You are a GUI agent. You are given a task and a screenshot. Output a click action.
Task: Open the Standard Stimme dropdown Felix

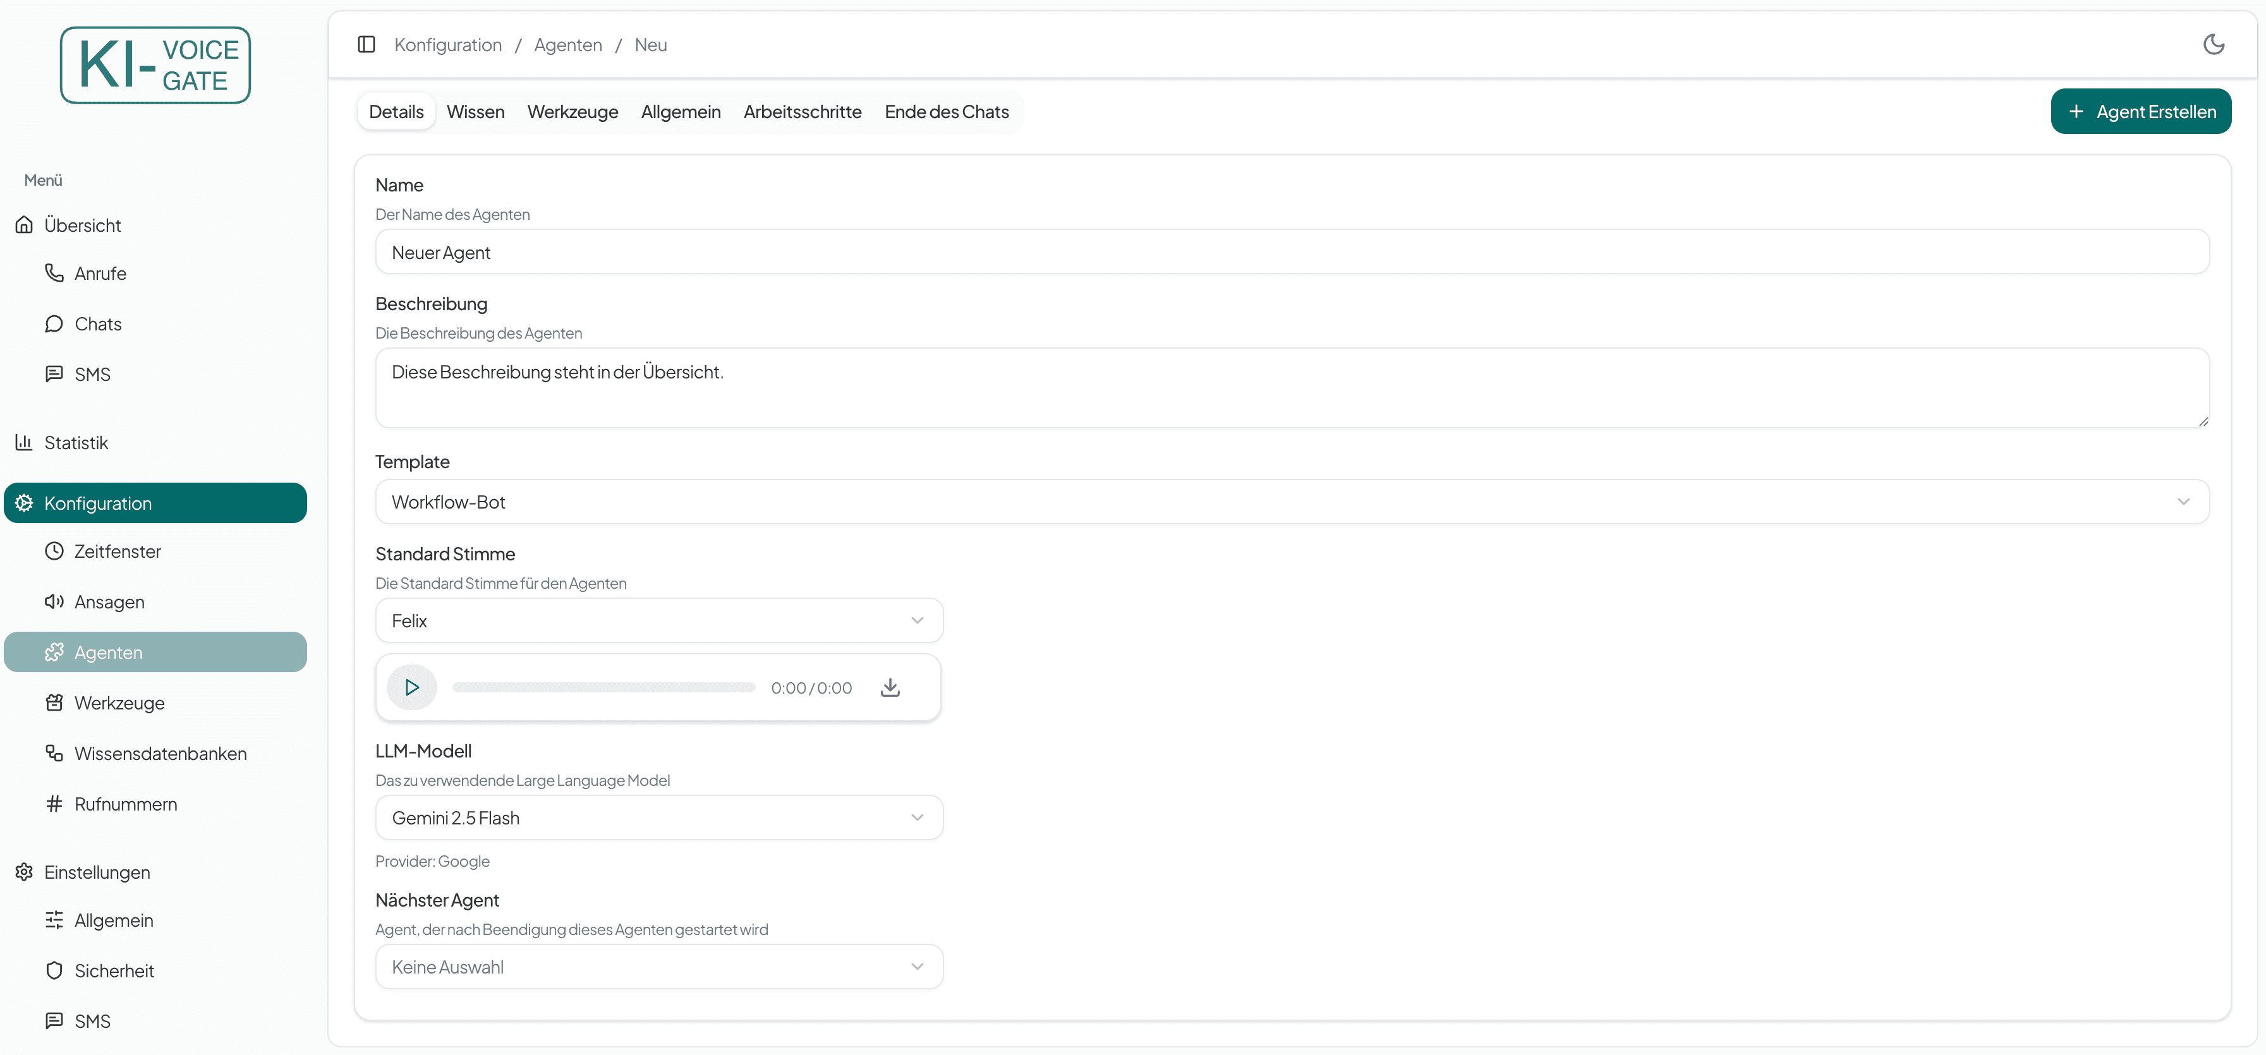point(658,621)
